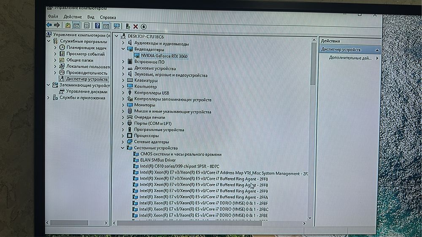
Task: Click the Up one level folder icon
Action: pyautogui.click(x=68, y=26)
